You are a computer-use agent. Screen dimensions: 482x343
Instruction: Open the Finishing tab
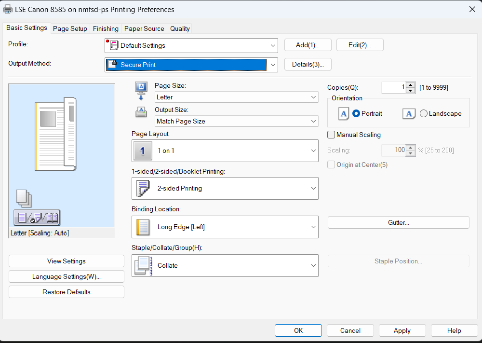[x=106, y=28]
